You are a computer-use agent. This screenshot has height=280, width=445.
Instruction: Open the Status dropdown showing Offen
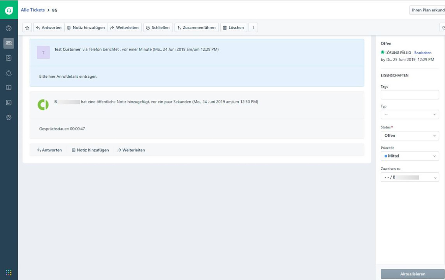409,135
